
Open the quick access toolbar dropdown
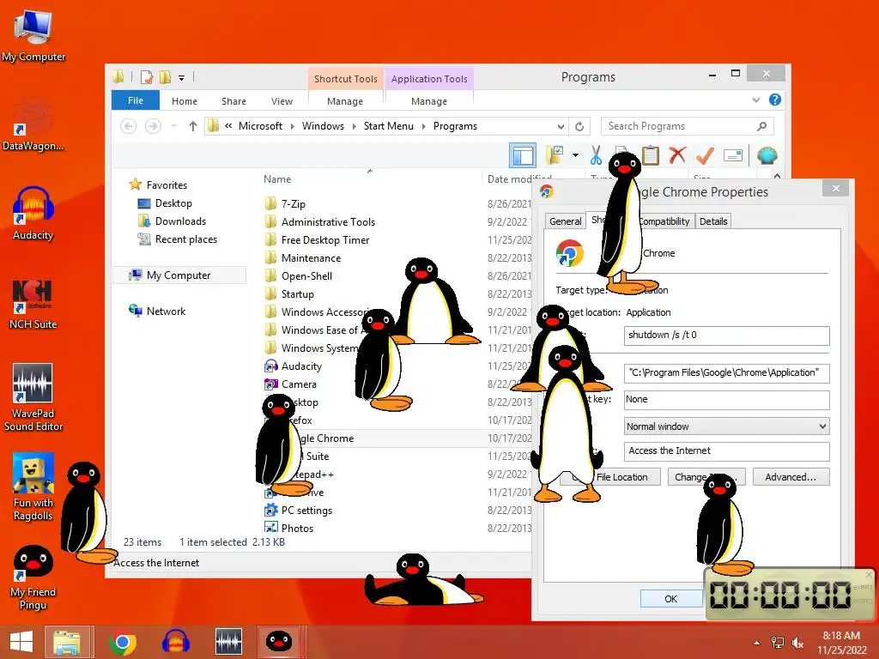pos(182,78)
